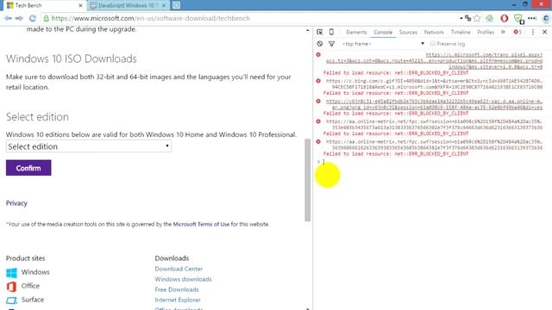The image size is (552, 310).
Task: Open the red Opera extension icon
Action: coord(504,18)
